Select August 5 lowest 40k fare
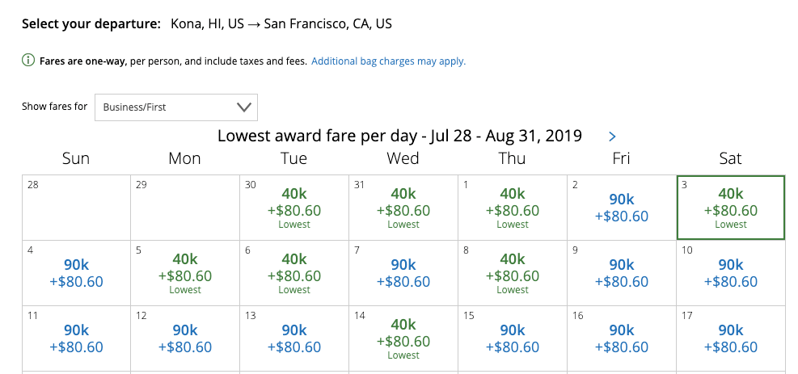The width and height of the screenshot is (798, 374). pyautogui.click(x=185, y=273)
